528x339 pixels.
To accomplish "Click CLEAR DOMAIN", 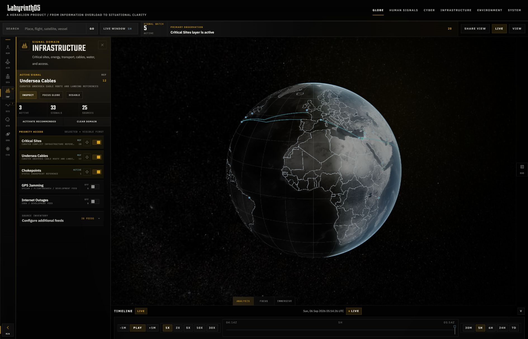I will coord(87,121).
